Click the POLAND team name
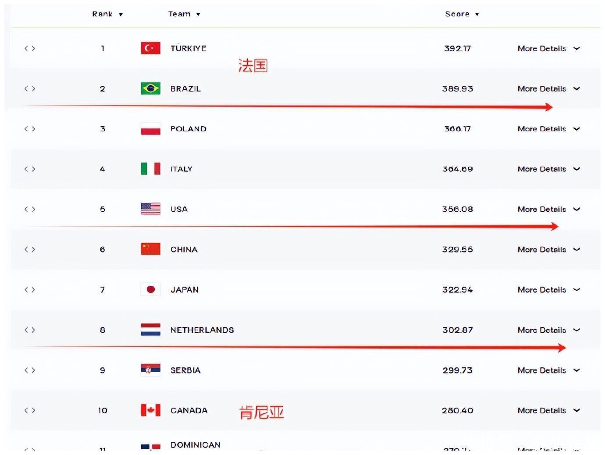605x455 pixels. (188, 129)
